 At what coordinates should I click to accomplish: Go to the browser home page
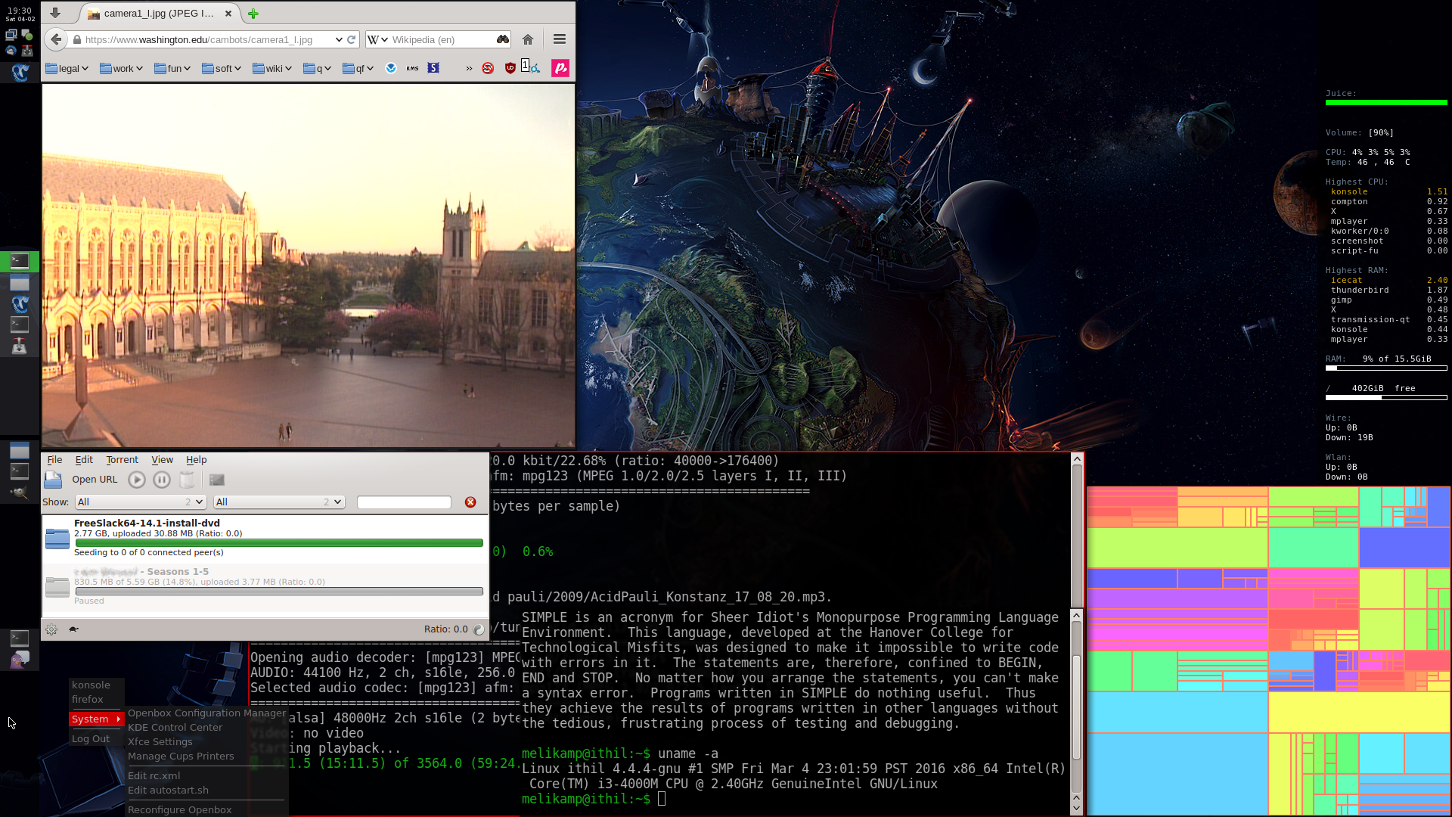pos(528,39)
